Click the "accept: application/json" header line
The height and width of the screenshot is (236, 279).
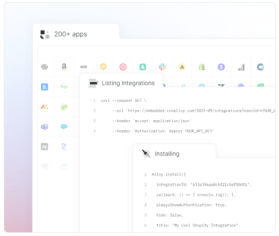click(x=152, y=121)
